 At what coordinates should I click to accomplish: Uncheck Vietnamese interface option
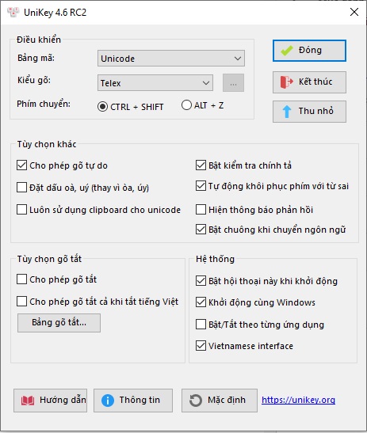tap(201, 346)
